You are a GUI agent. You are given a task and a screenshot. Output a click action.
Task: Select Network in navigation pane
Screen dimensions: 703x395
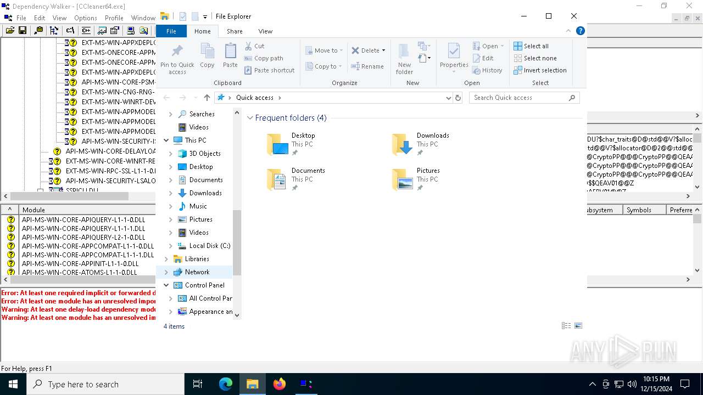click(198, 272)
